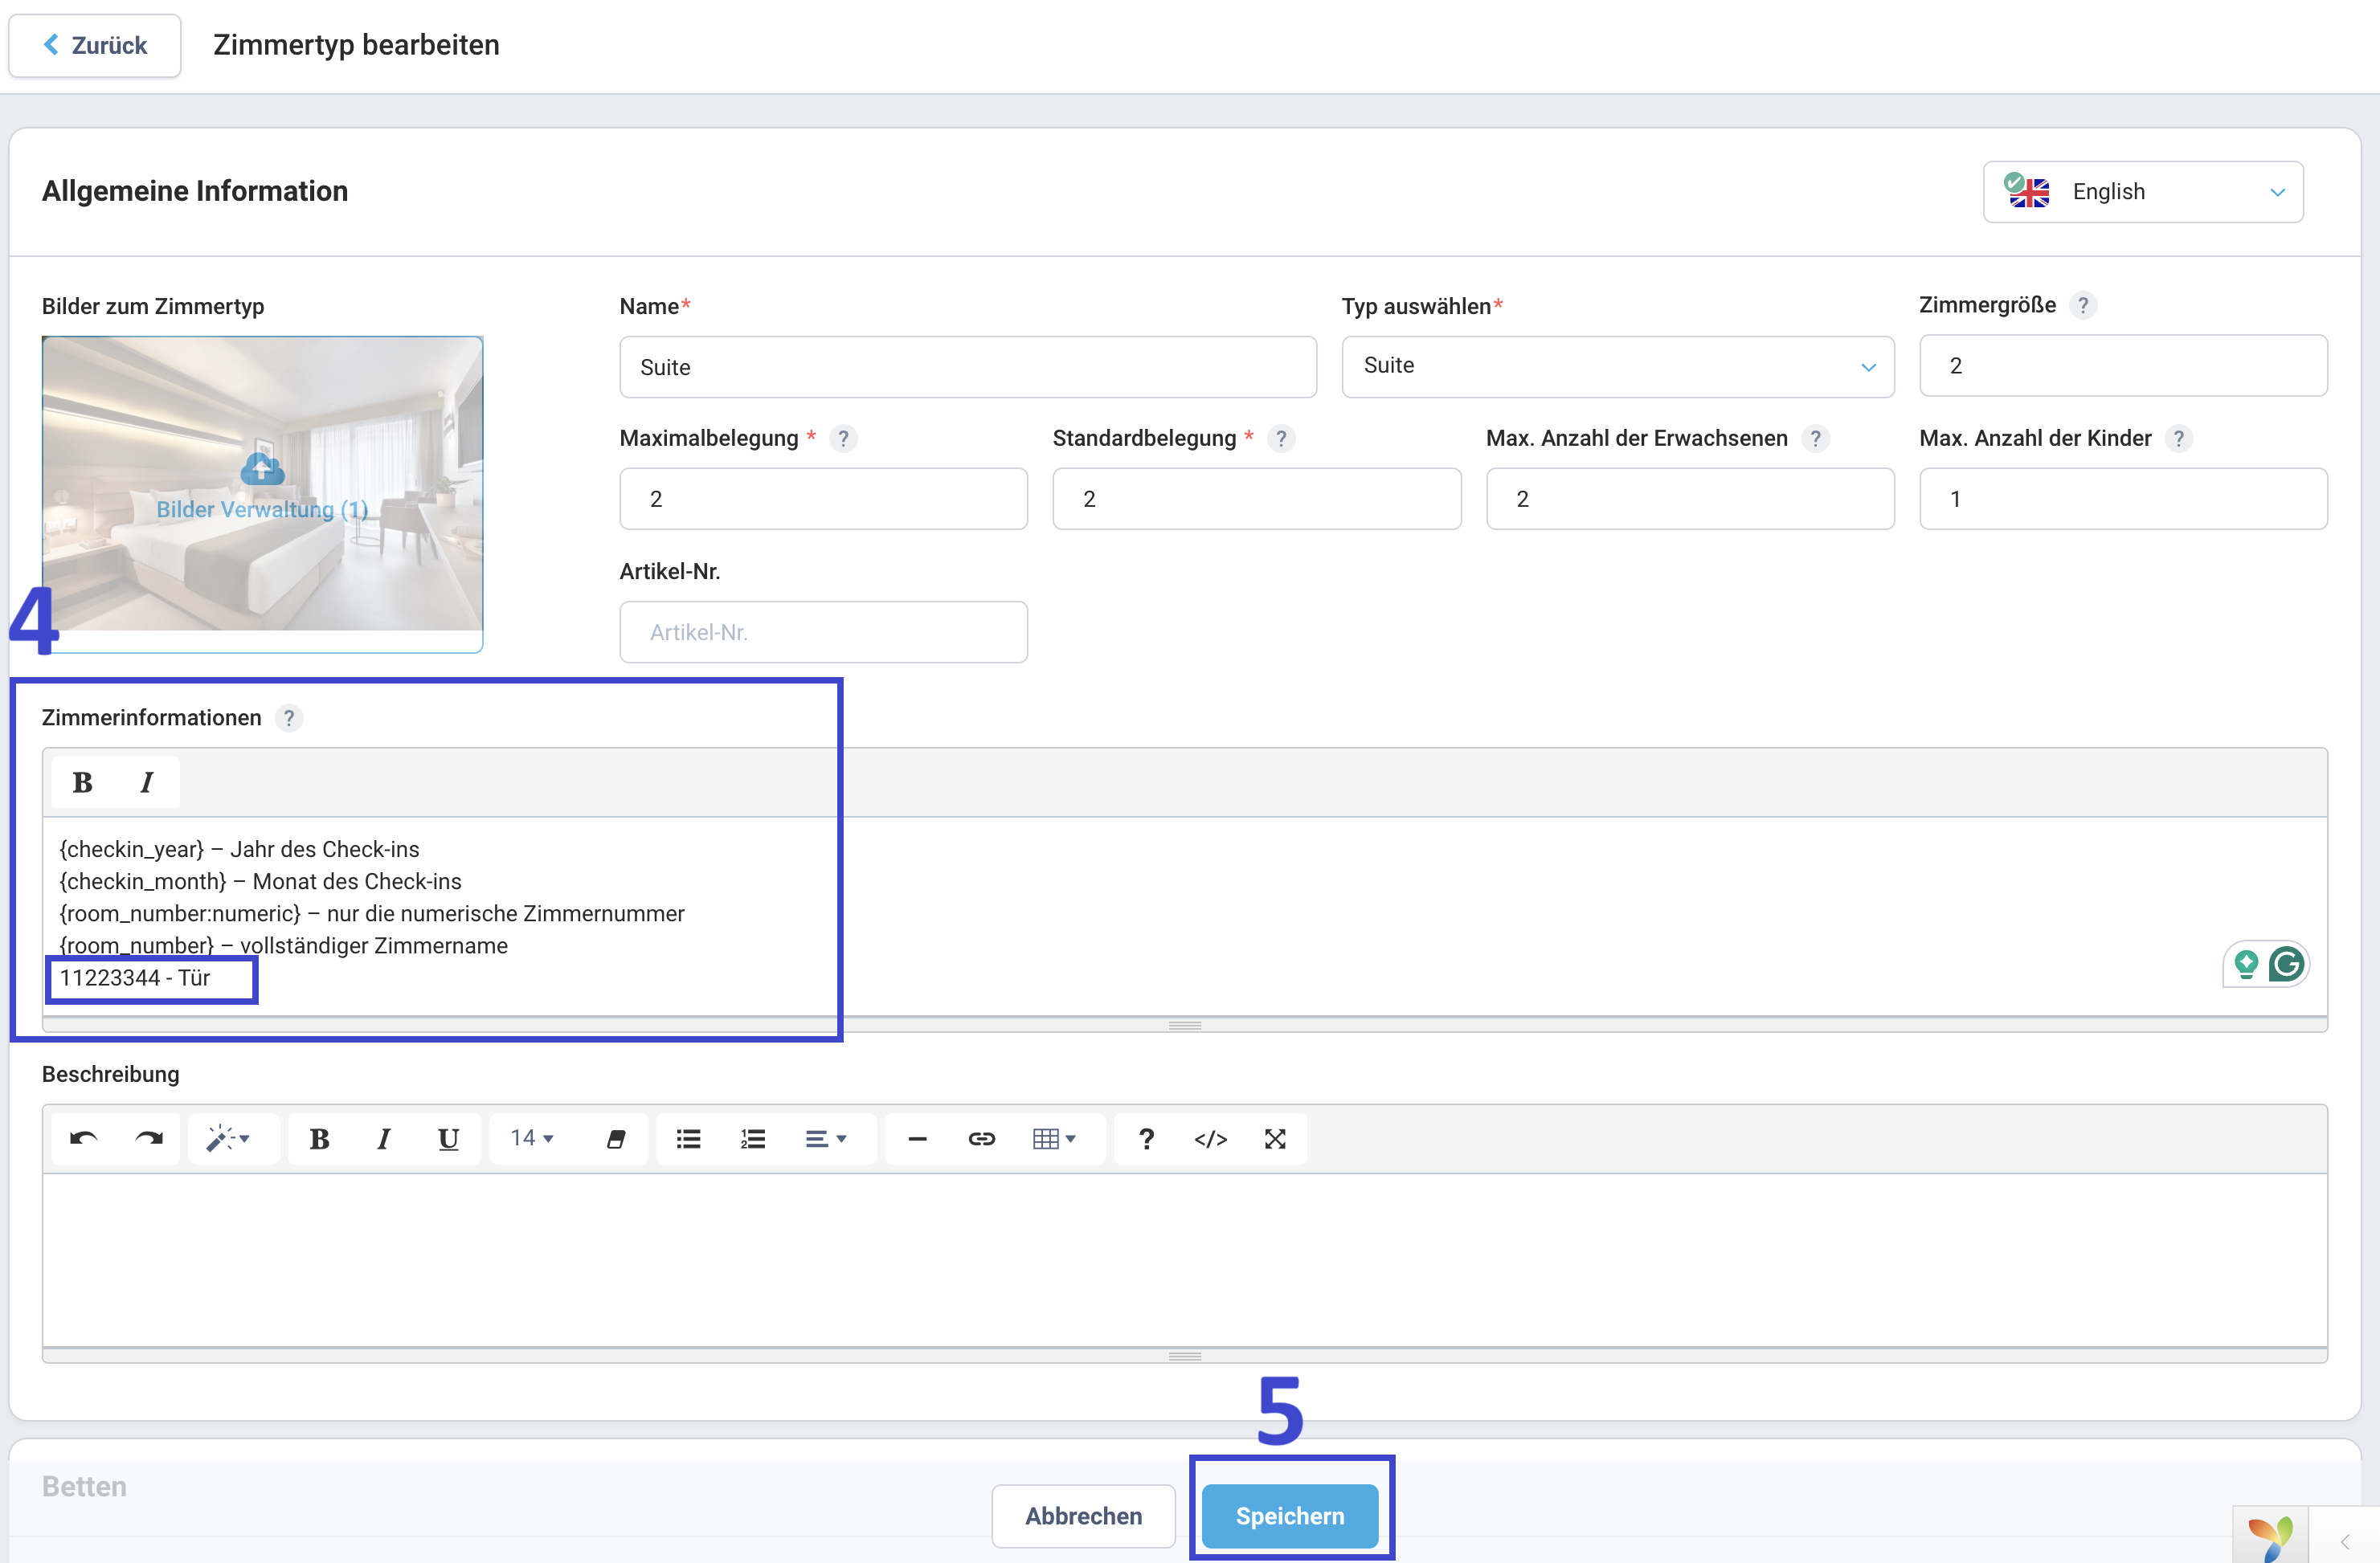This screenshot has height=1563, width=2380.
Task: Open font size 14 dropdown
Action: [532, 1138]
